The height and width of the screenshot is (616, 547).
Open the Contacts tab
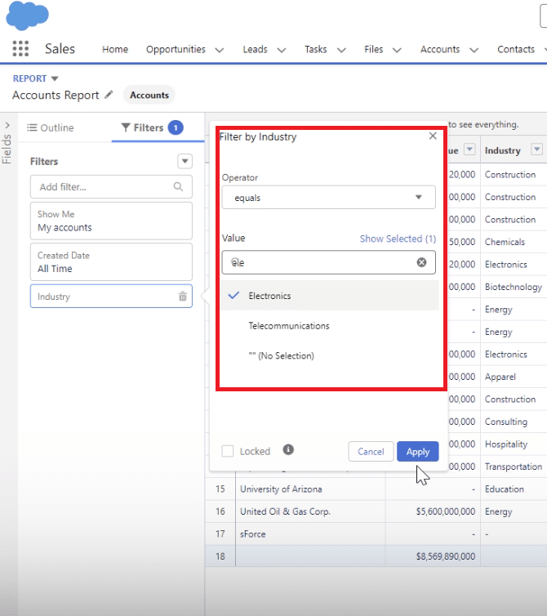pyautogui.click(x=516, y=49)
